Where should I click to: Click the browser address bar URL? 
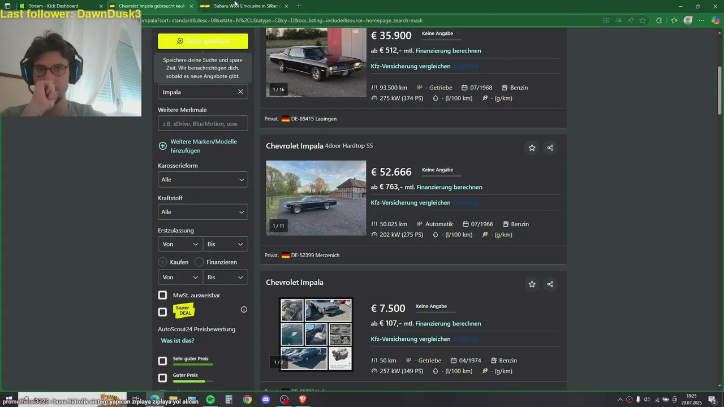pyautogui.click(x=283, y=20)
